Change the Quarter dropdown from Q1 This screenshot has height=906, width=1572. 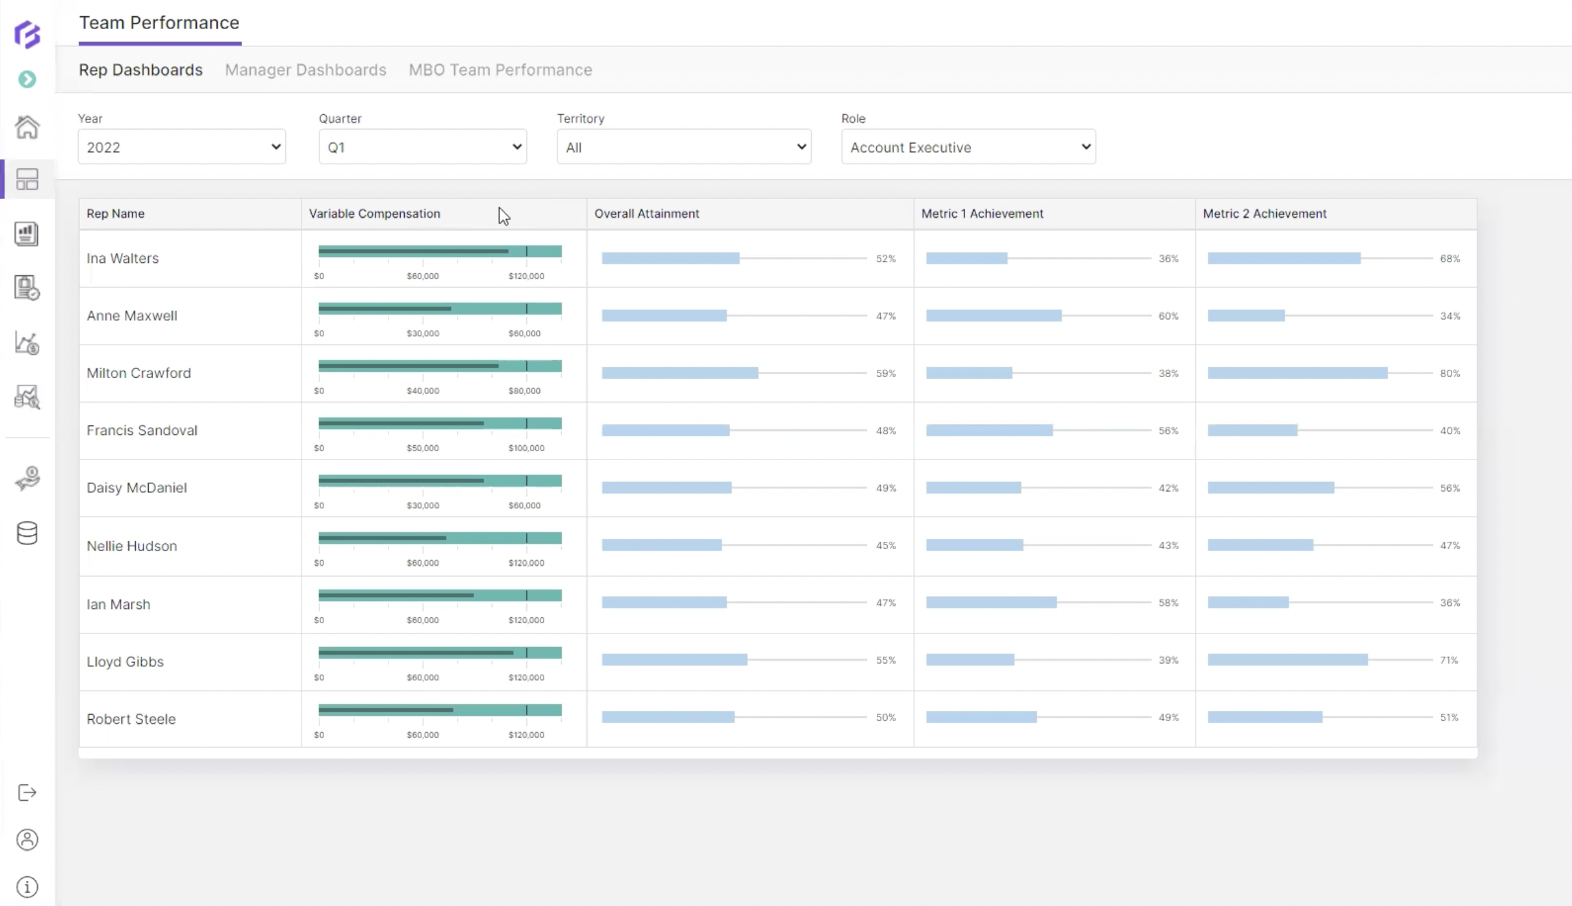click(422, 146)
